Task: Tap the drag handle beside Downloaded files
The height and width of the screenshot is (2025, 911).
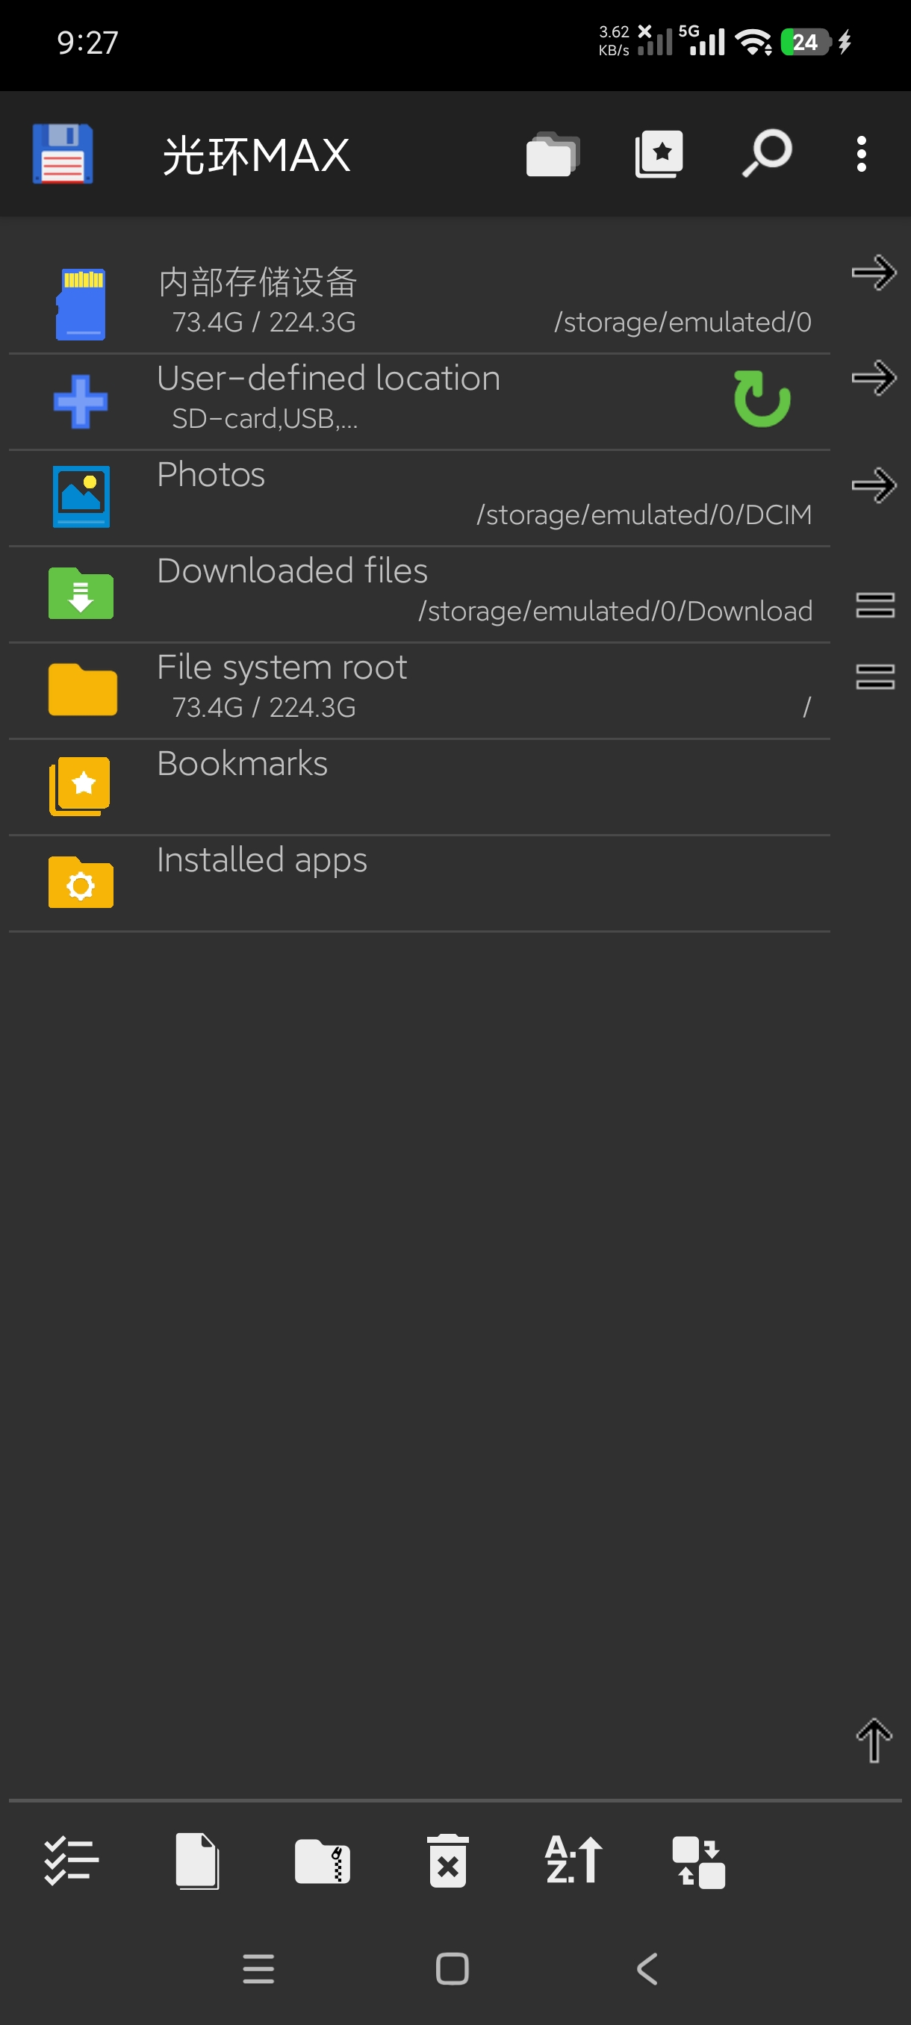Action: pyautogui.click(x=875, y=606)
